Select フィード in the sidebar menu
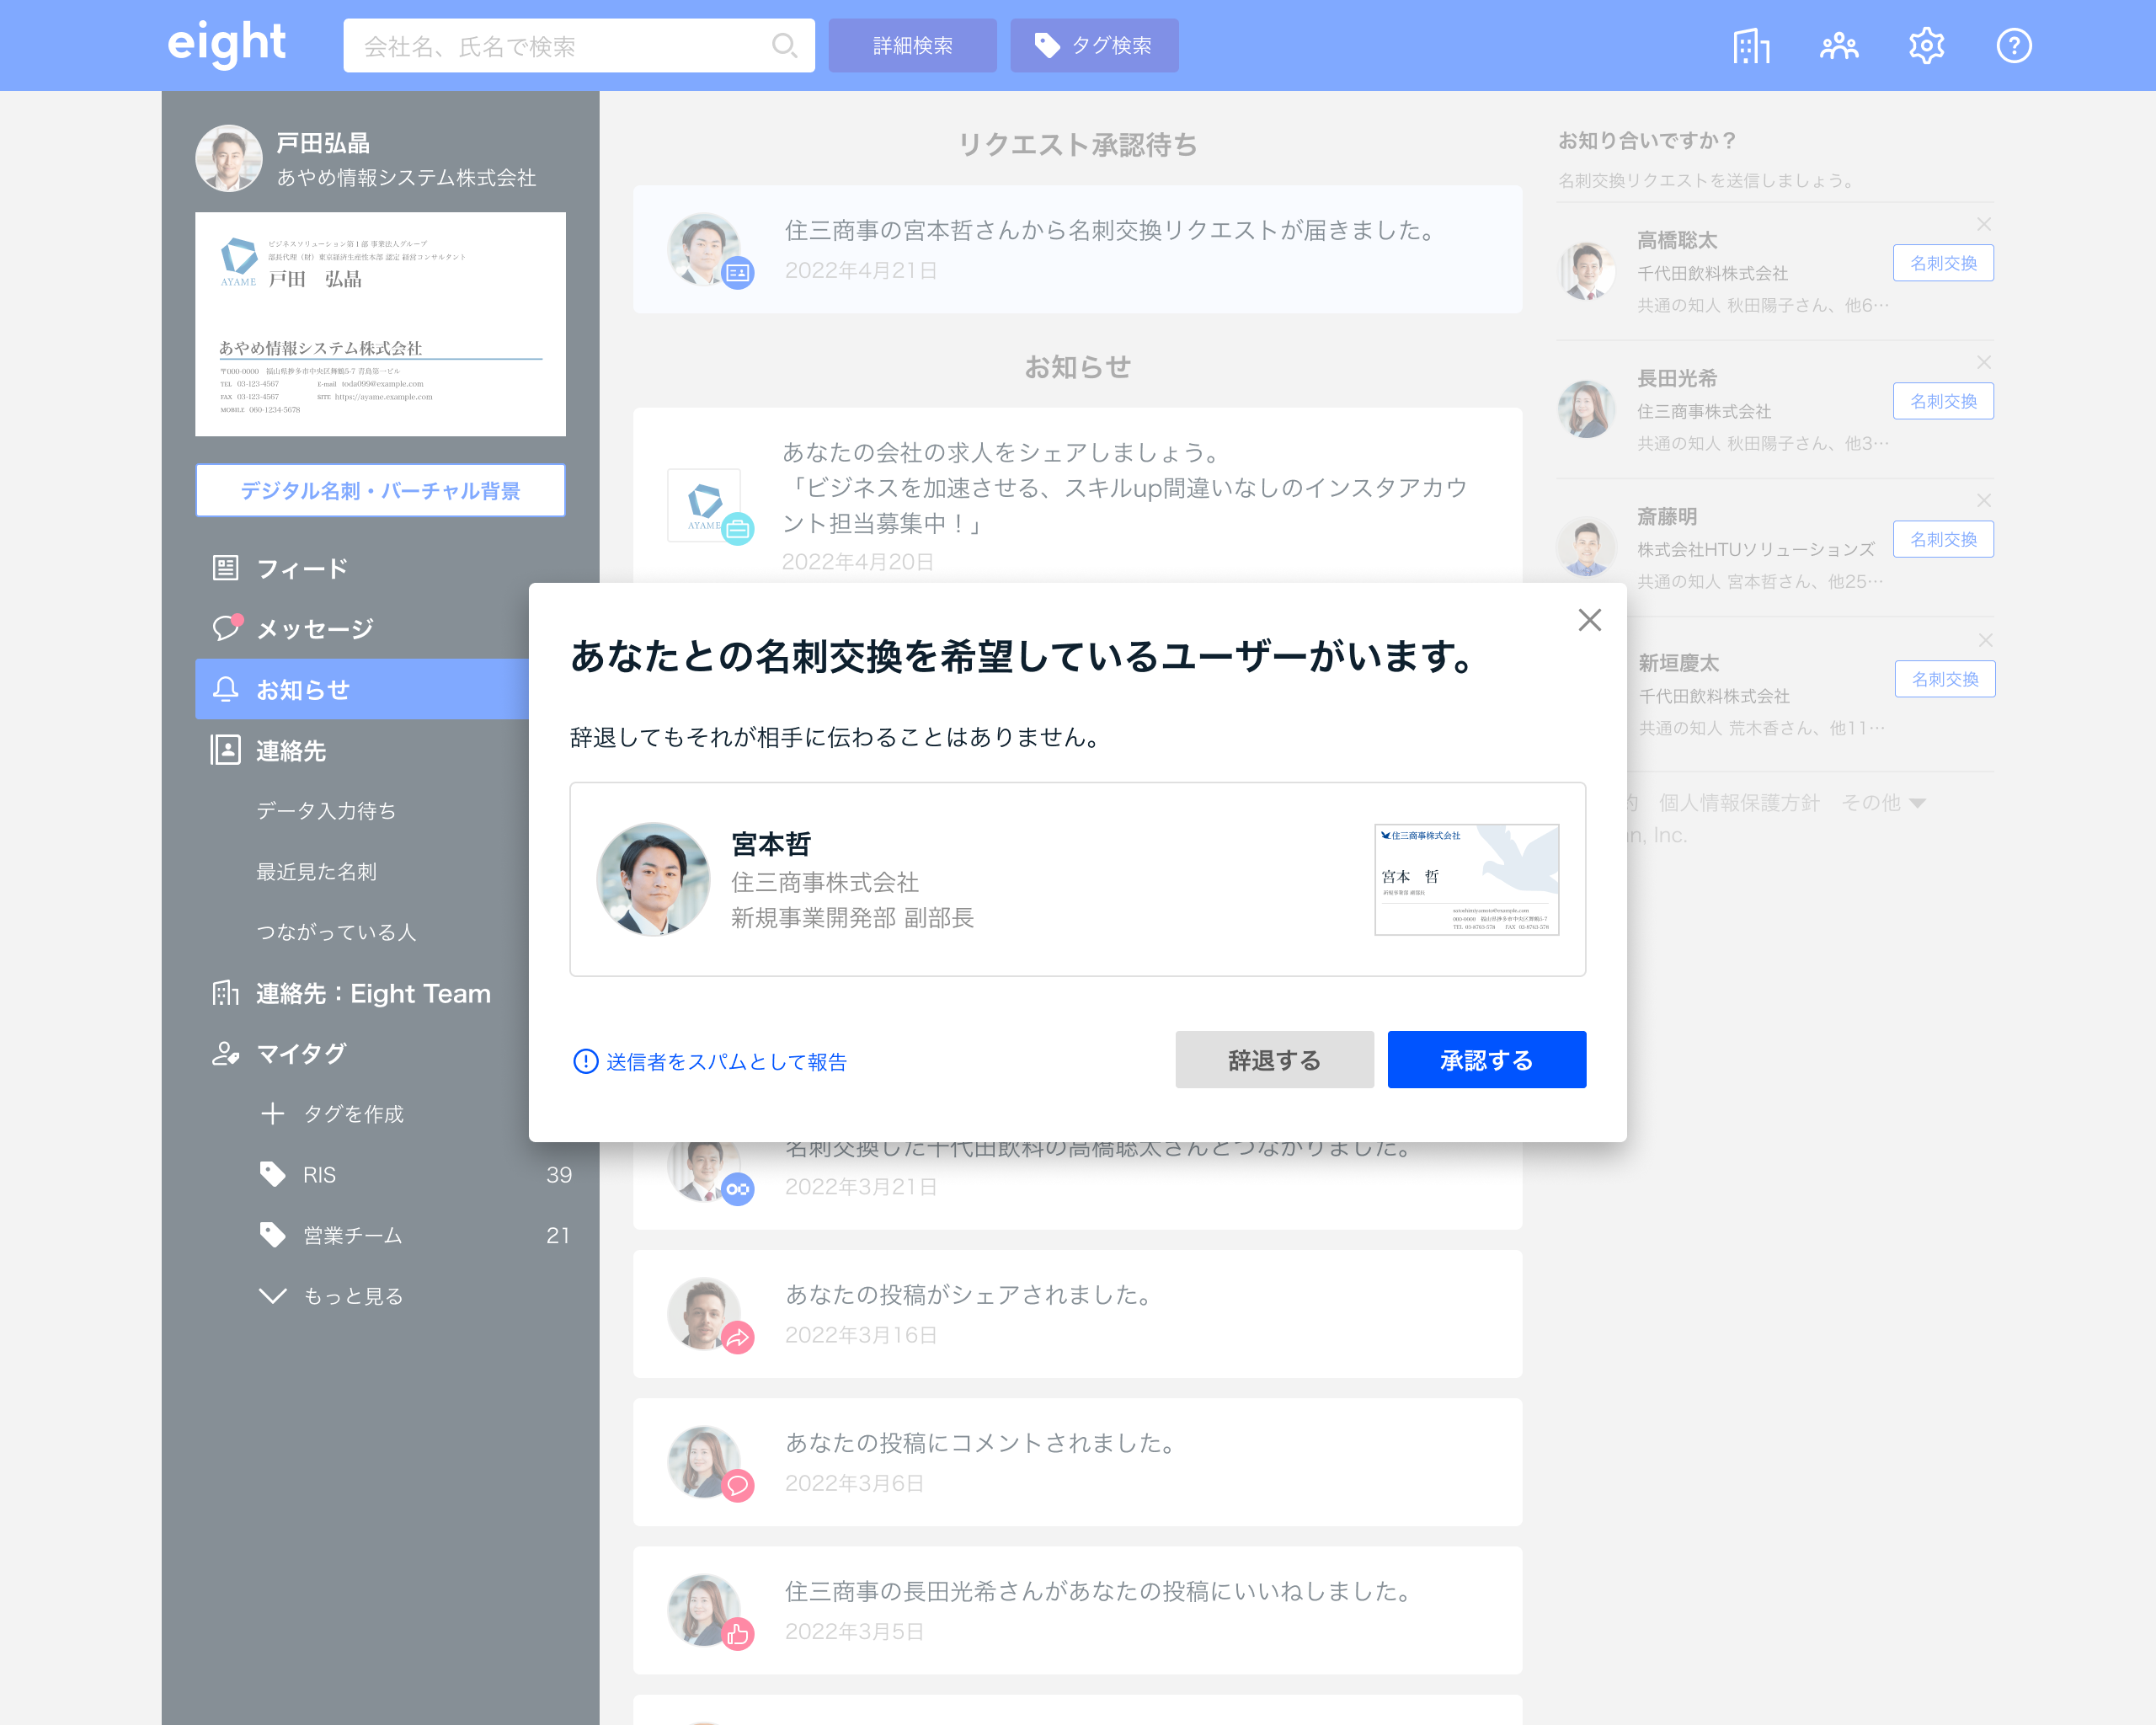The image size is (2156, 1725). pyautogui.click(x=301, y=568)
